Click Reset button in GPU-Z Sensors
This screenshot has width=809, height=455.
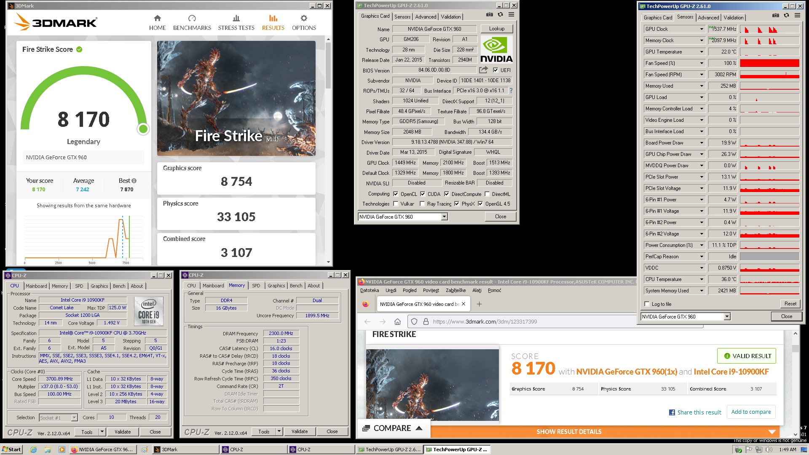pyautogui.click(x=790, y=304)
